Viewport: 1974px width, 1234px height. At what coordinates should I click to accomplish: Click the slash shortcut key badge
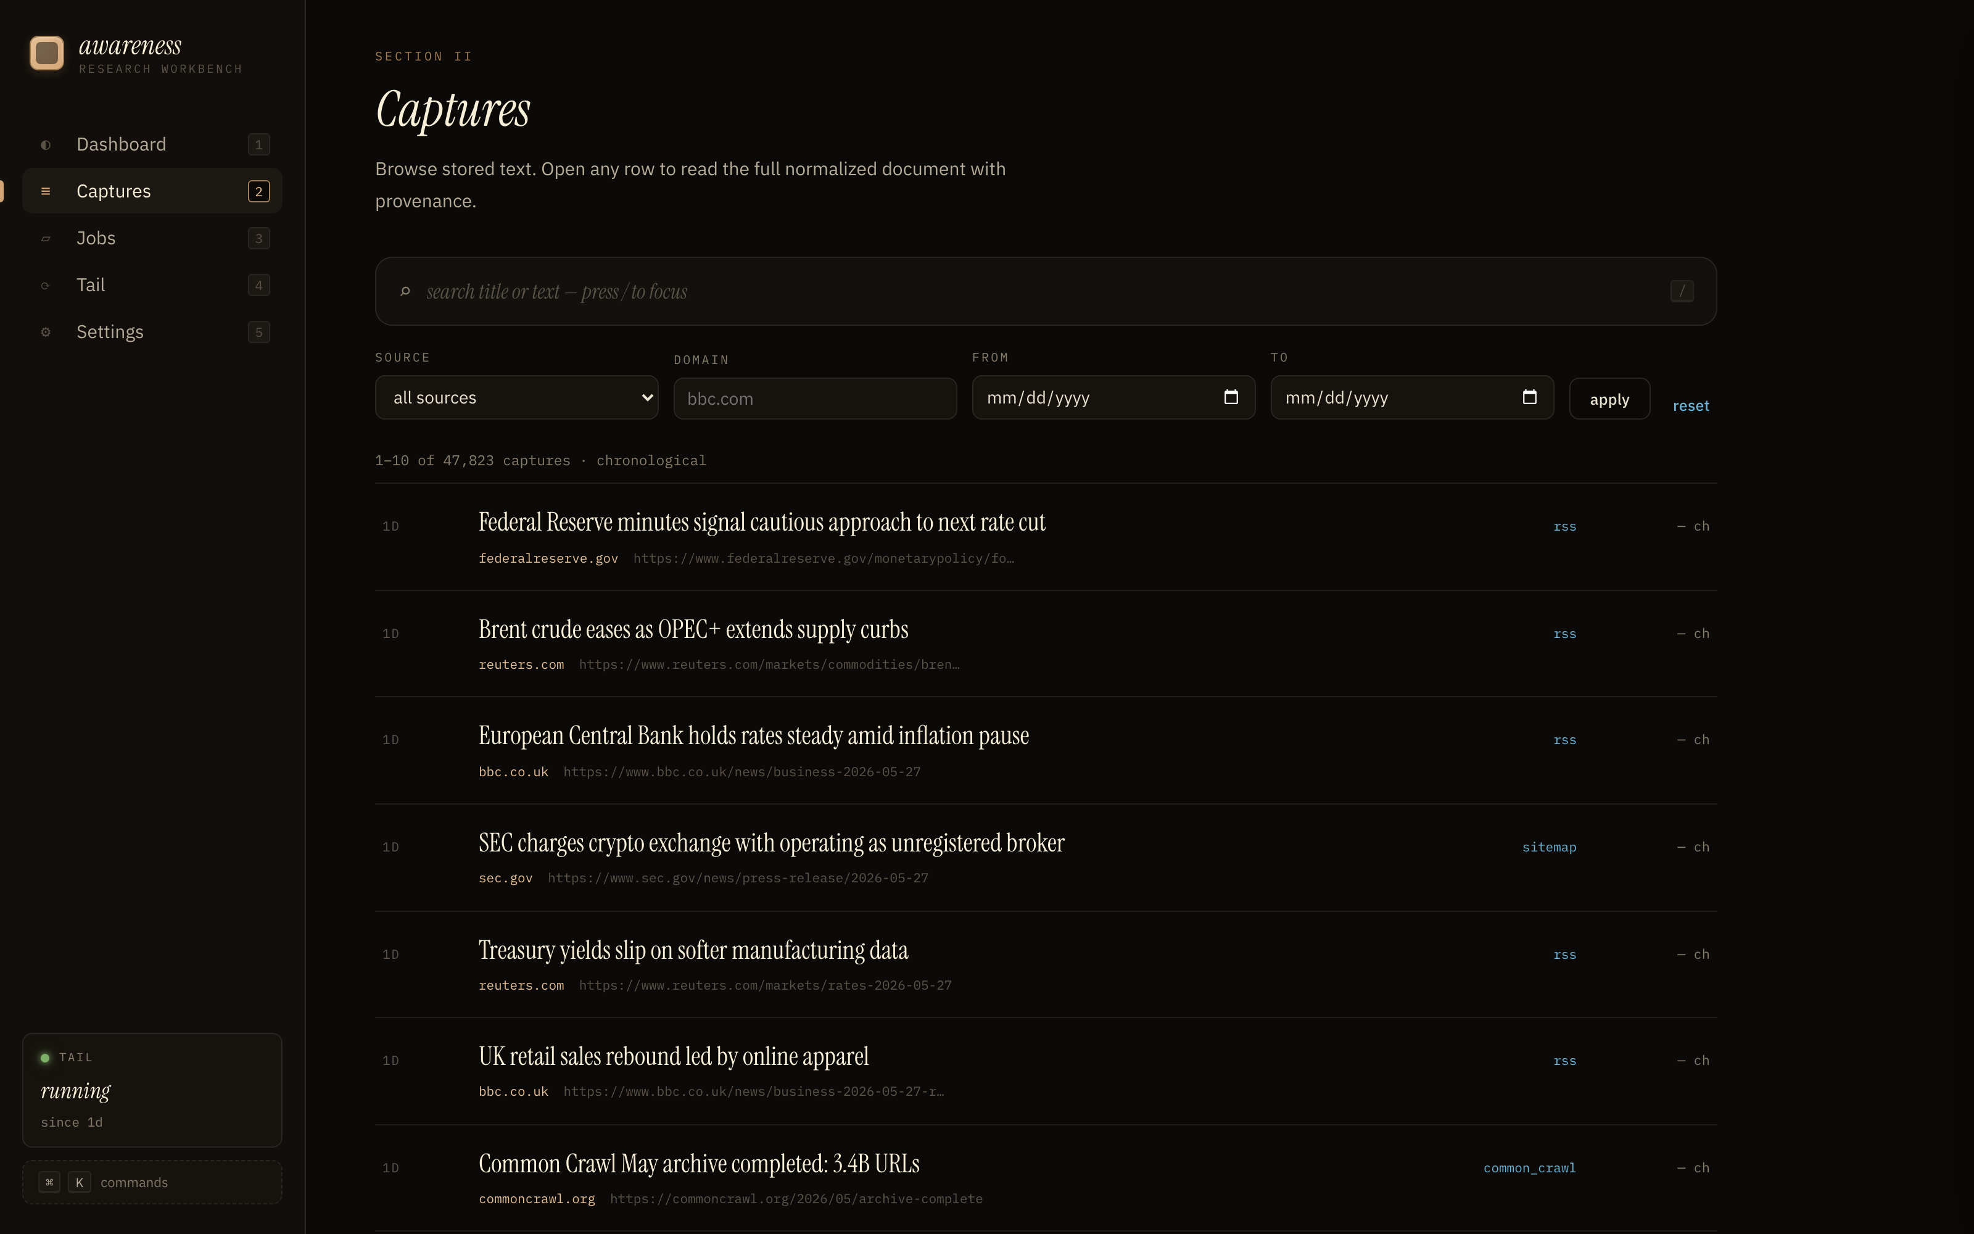click(1681, 291)
